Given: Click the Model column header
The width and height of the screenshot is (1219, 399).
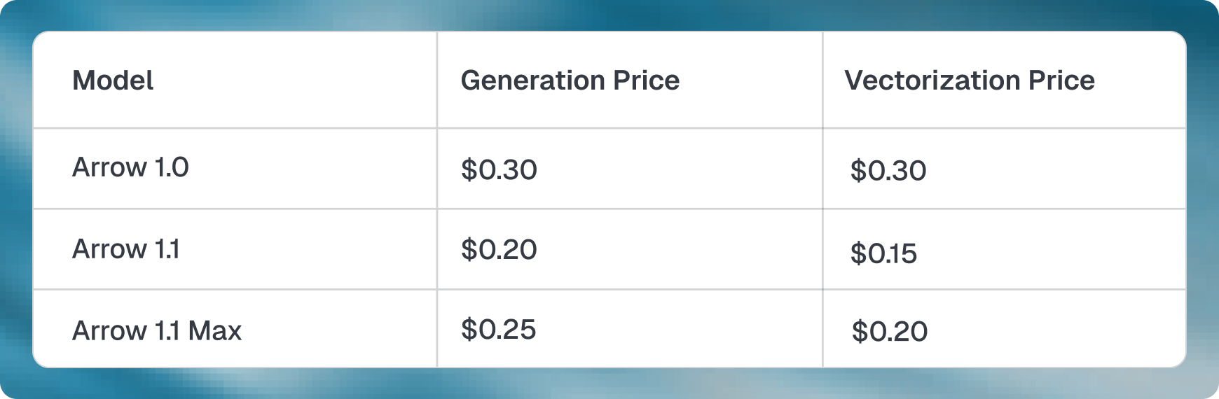Looking at the screenshot, I should [x=113, y=80].
